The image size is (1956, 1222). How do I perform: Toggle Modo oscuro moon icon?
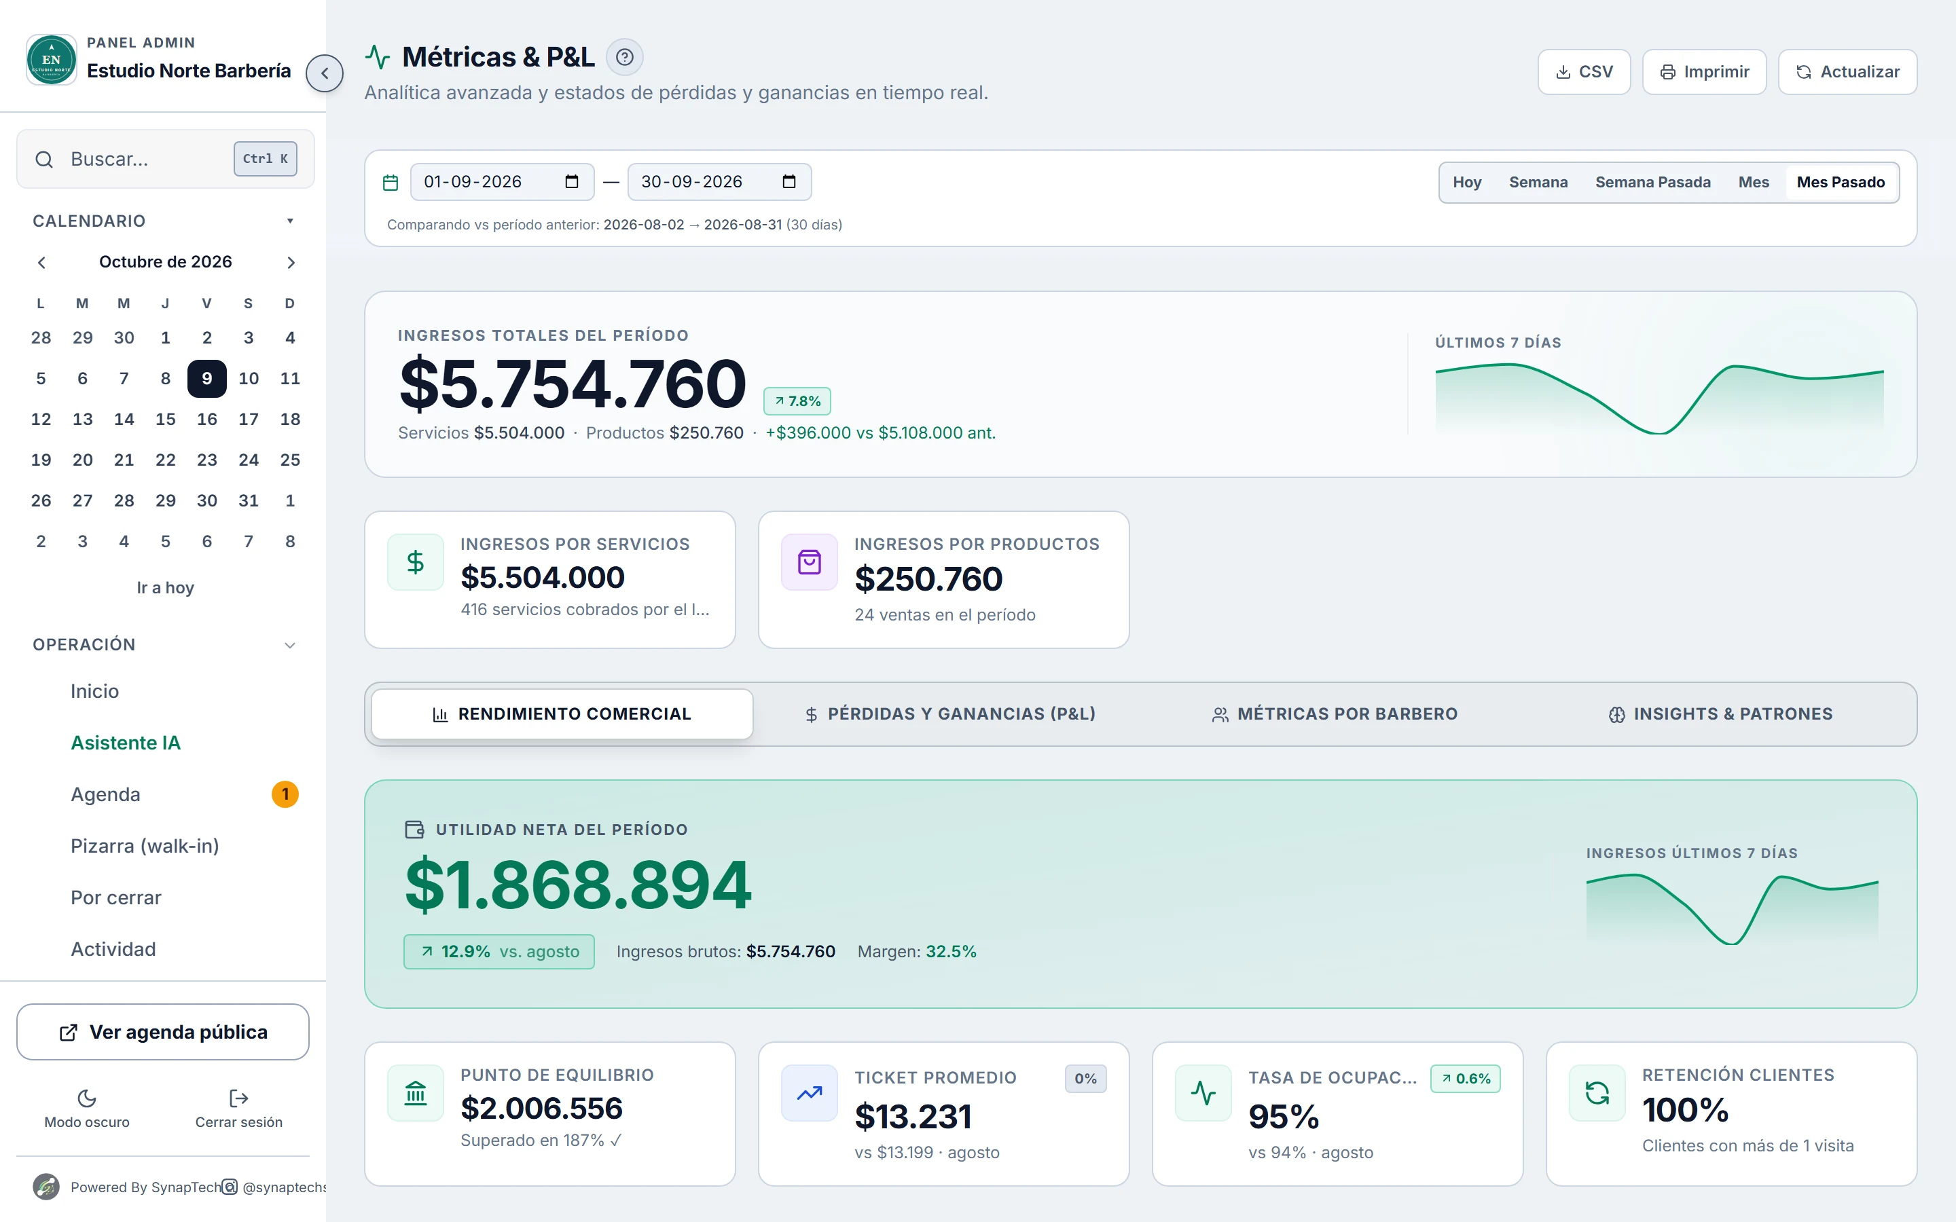pos(86,1098)
